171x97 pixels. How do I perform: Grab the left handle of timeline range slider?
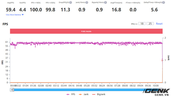pyautogui.click(x=12, y=90)
